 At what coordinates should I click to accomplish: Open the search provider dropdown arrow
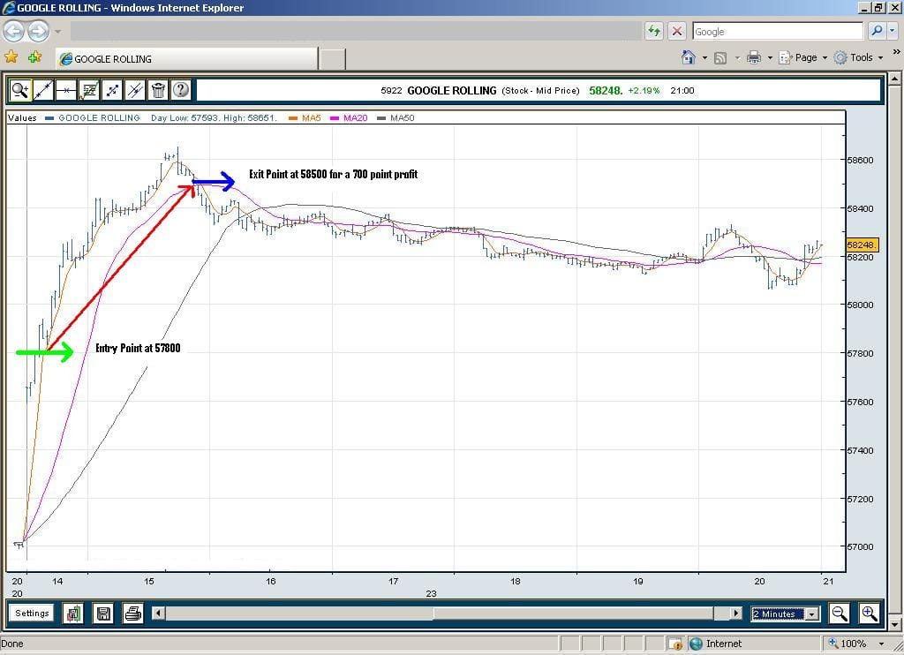coord(892,31)
